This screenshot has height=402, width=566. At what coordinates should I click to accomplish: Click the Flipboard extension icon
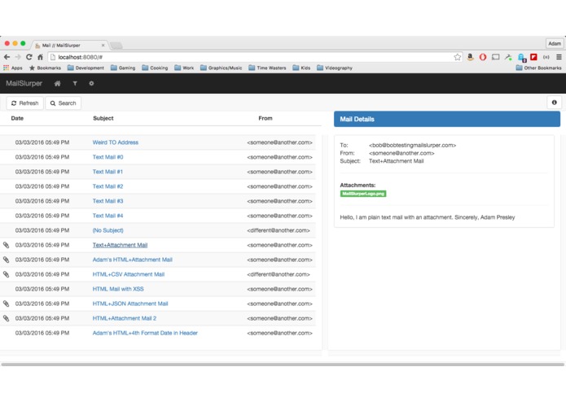click(533, 57)
